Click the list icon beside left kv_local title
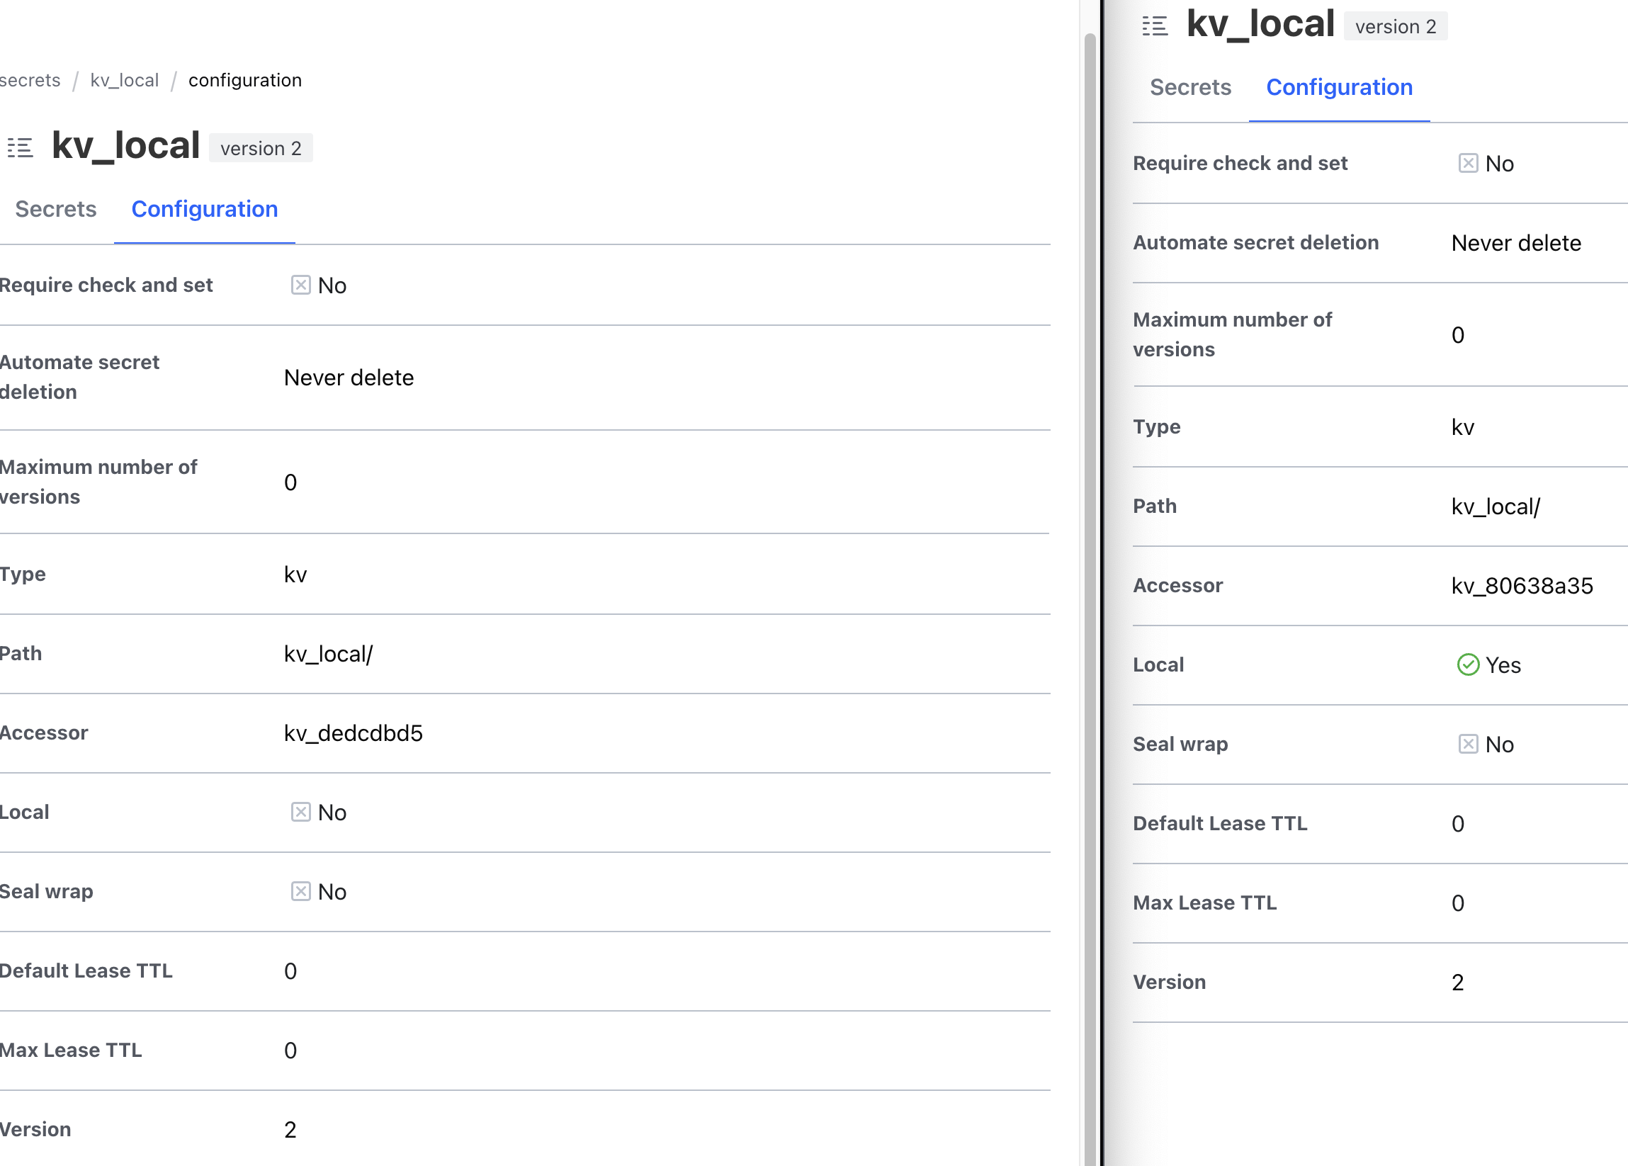The image size is (1628, 1166). pos(20,148)
